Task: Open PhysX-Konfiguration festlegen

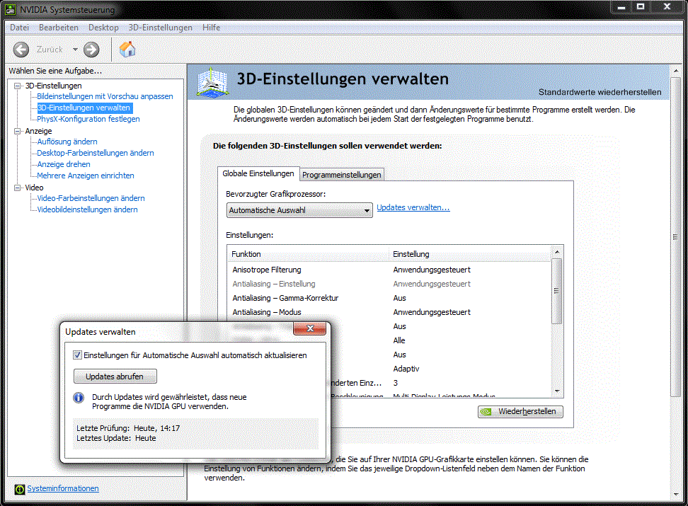Action: 88,119
